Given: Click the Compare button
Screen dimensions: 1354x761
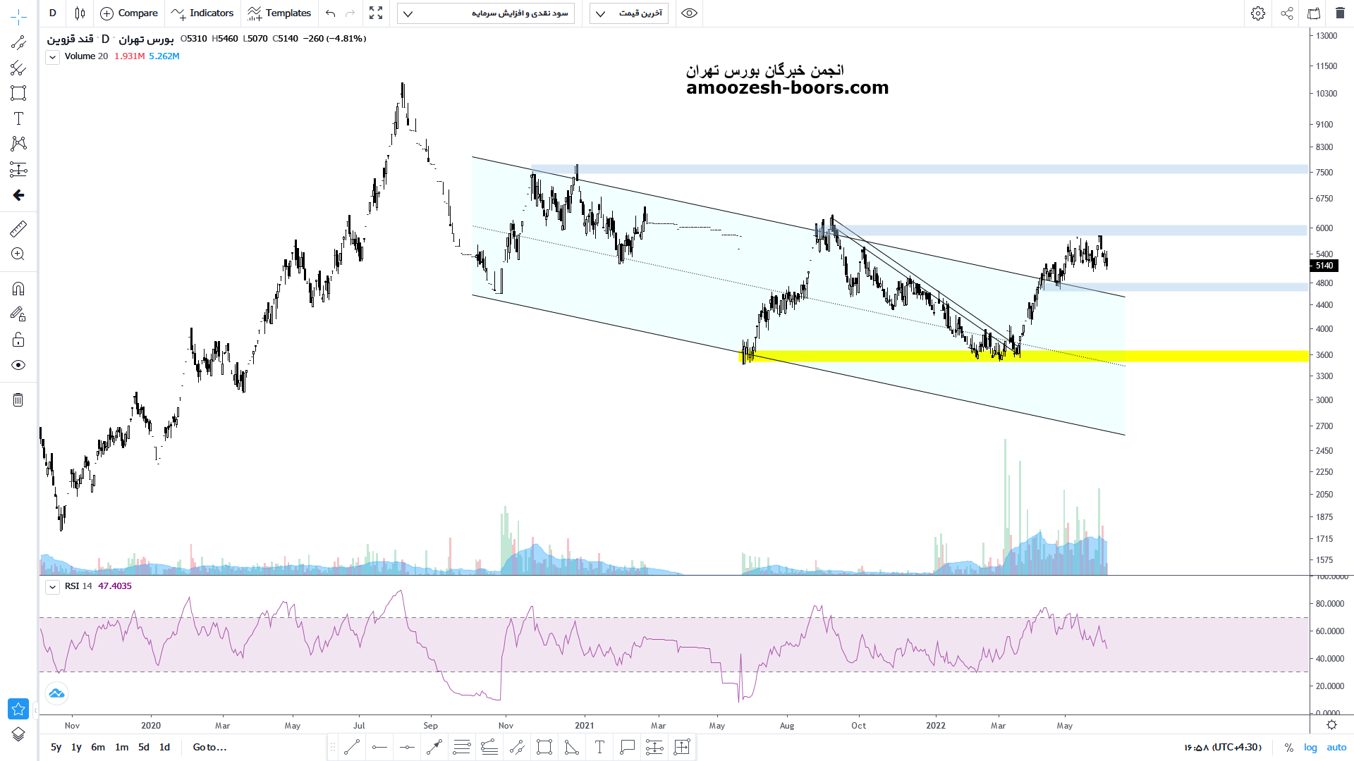Looking at the screenshot, I should [129, 13].
